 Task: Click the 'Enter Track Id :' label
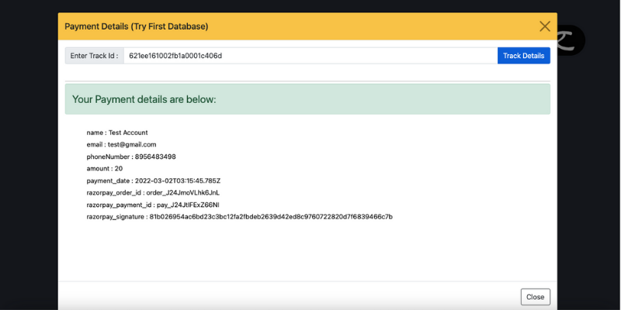coord(94,56)
